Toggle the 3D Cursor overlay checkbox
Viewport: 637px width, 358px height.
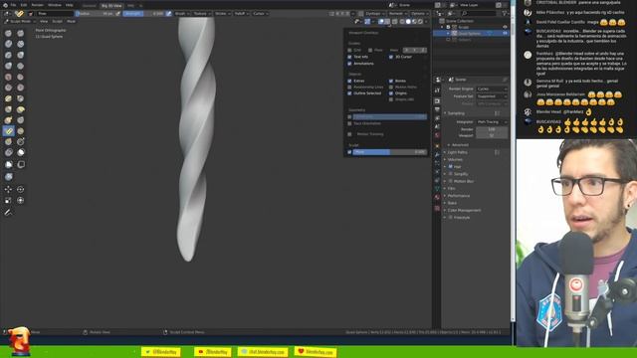tap(391, 57)
